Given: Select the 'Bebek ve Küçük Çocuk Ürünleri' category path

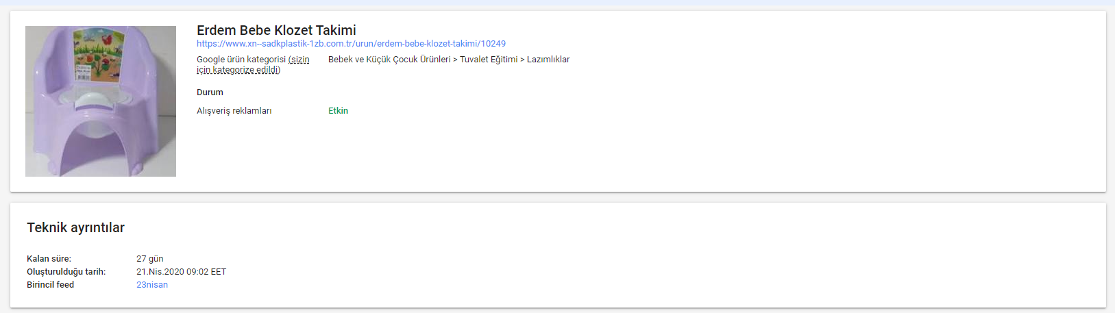Looking at the screenshot, I should click(x=389, y=60).
